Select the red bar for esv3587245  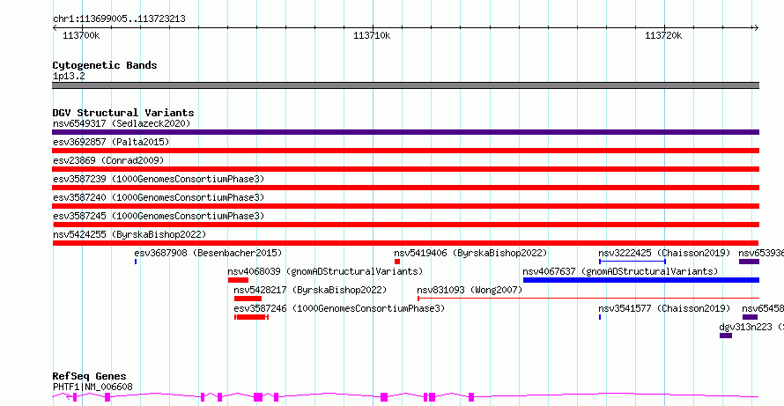(x=405, y=225)
